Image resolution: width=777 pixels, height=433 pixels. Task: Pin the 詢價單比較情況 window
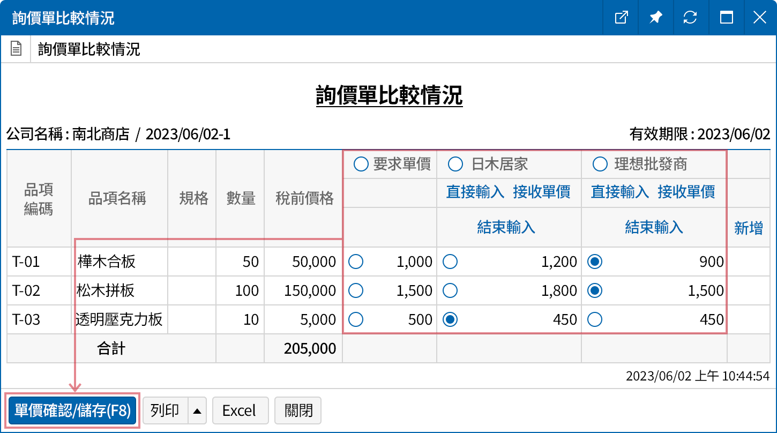(655, 18)
